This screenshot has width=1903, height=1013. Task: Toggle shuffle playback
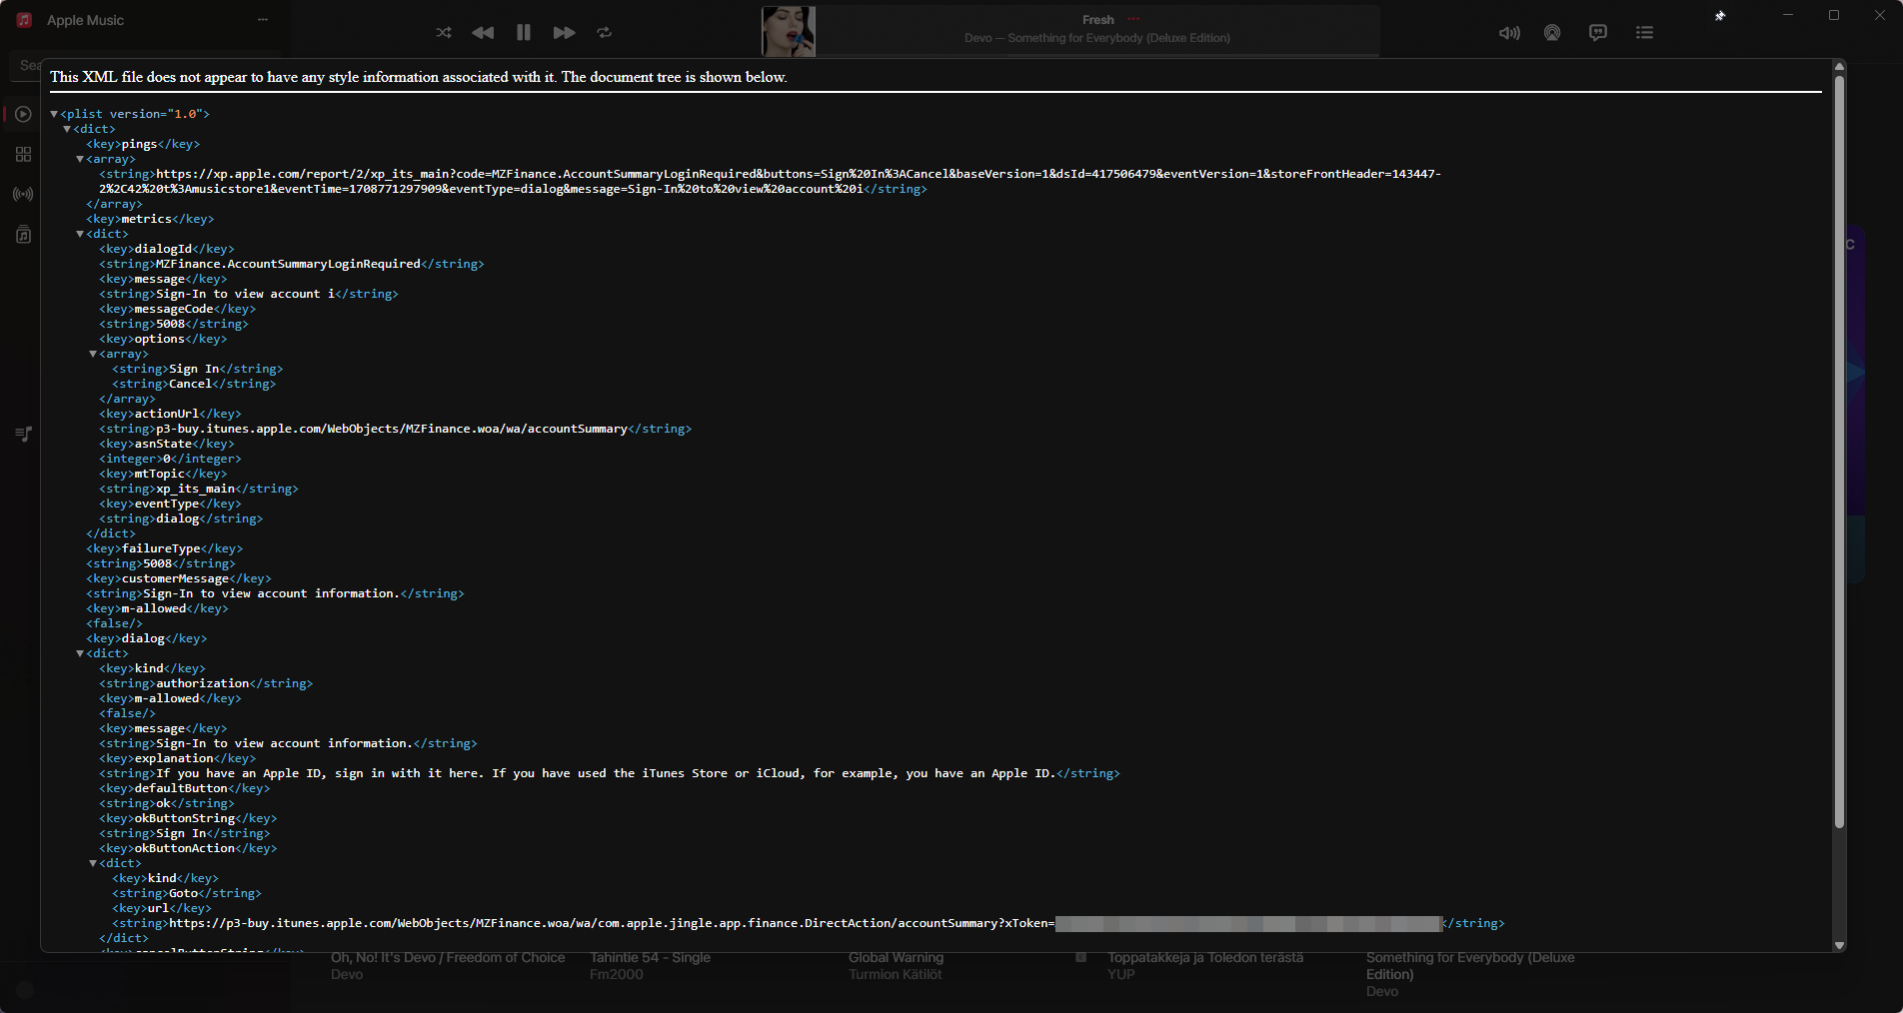(x=444, y=33)
